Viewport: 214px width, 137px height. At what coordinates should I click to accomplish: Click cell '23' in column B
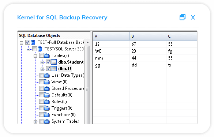point(148,51)
